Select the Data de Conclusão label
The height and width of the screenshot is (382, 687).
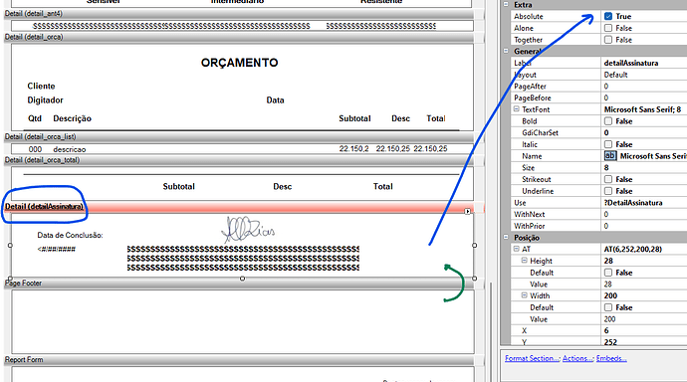[70, 236]
